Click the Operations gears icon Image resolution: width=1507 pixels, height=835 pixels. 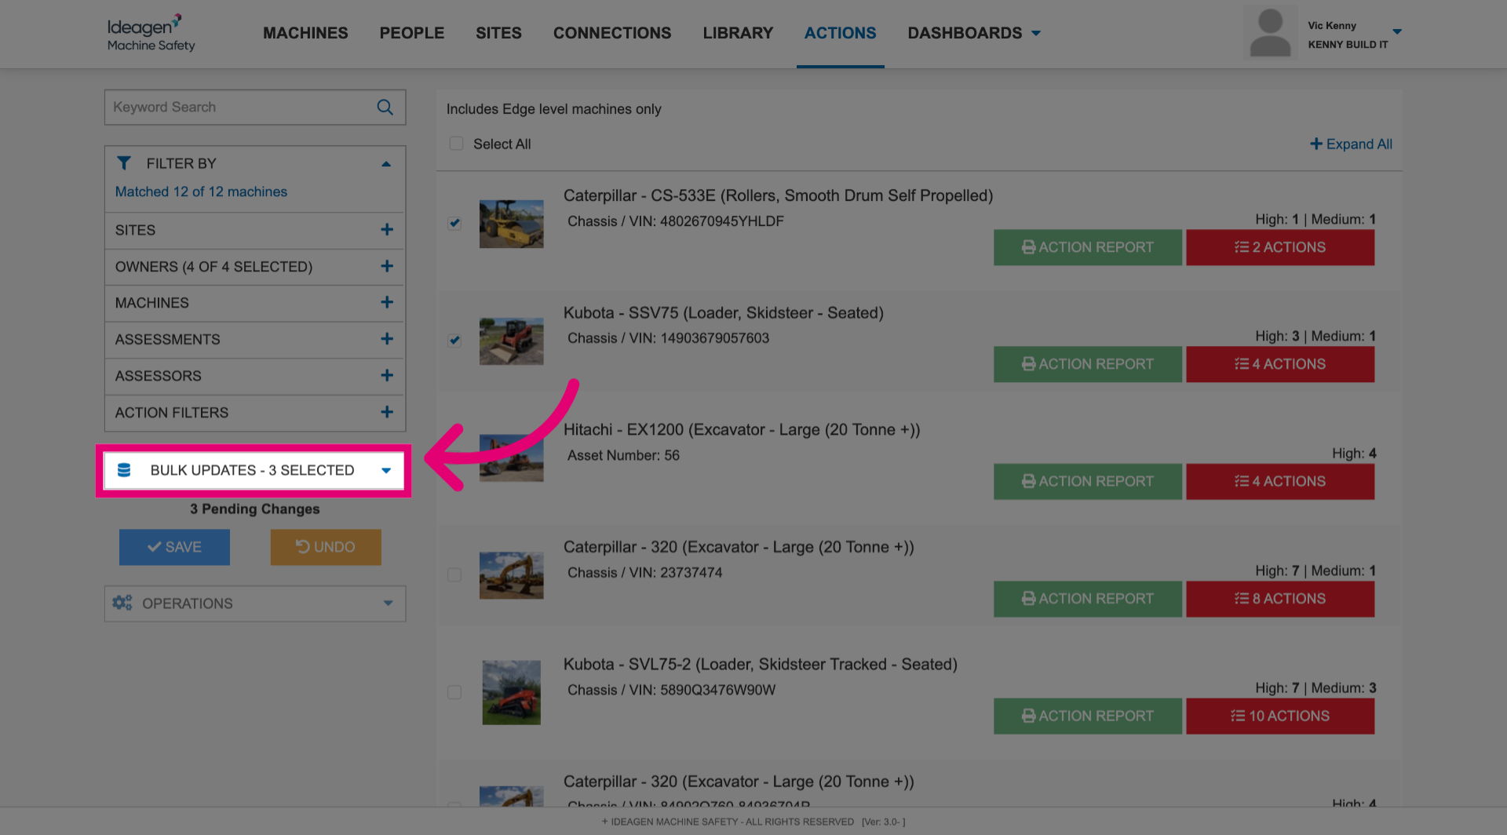(x=122, y=603)
